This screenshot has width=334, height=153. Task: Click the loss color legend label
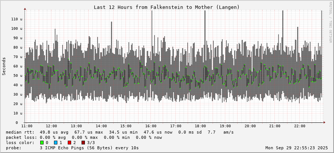pos(20,143)
